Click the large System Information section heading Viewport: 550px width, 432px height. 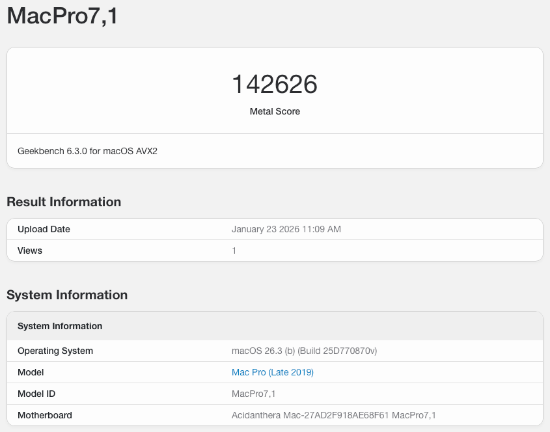click(67, 295)
